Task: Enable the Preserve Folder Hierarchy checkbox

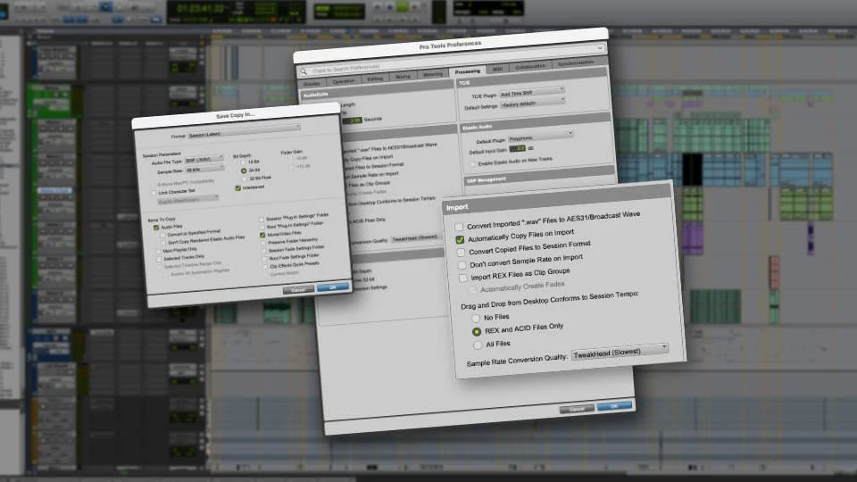Action: pos(263,243)
